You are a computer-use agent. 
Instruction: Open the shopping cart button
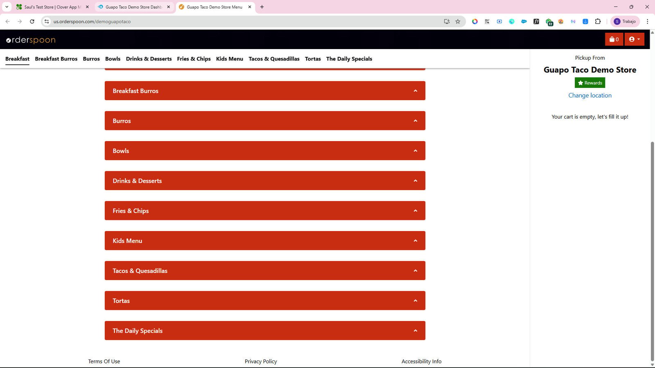click(x=614, y=39)
